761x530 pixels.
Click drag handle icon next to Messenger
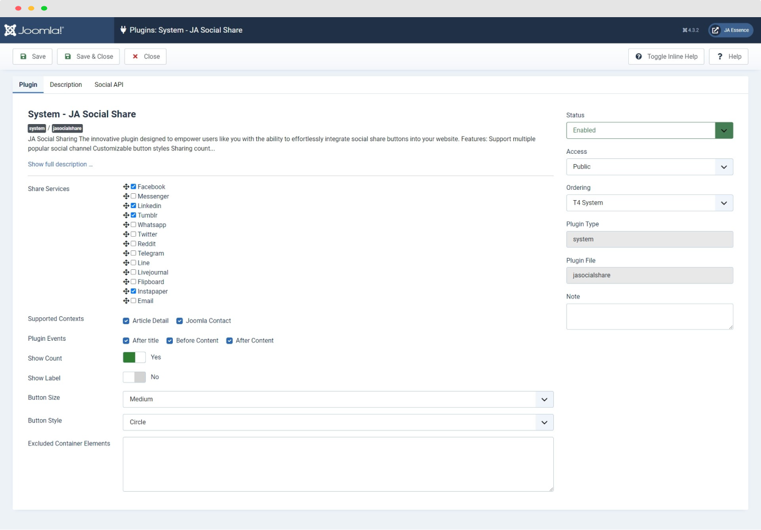coord(126,196)
